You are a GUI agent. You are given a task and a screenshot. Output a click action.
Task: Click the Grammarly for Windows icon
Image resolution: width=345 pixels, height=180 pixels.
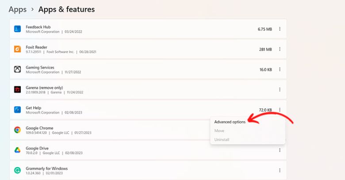click(17, 170)
